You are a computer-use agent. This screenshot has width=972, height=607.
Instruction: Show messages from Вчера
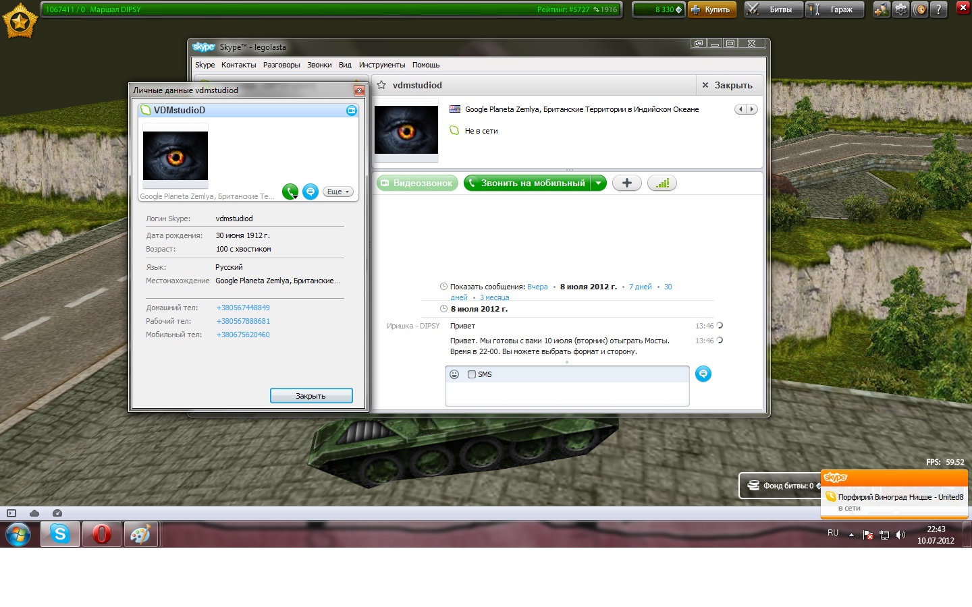pos(537,287)
